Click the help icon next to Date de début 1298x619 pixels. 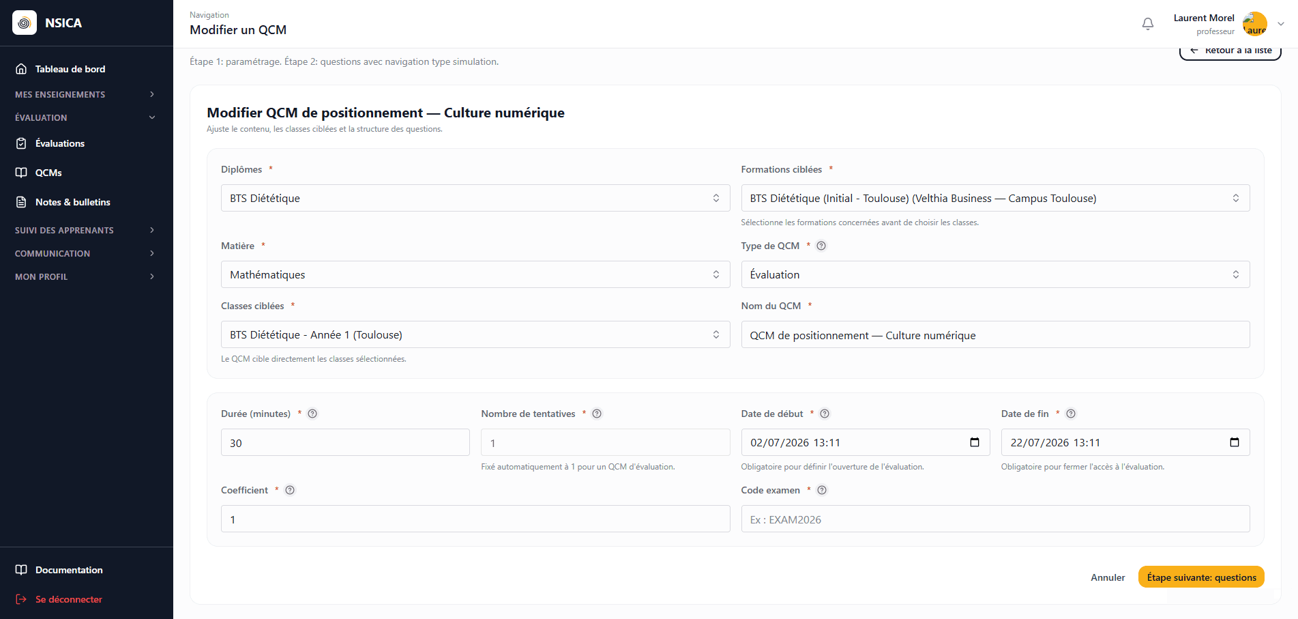tap(825, 414)
